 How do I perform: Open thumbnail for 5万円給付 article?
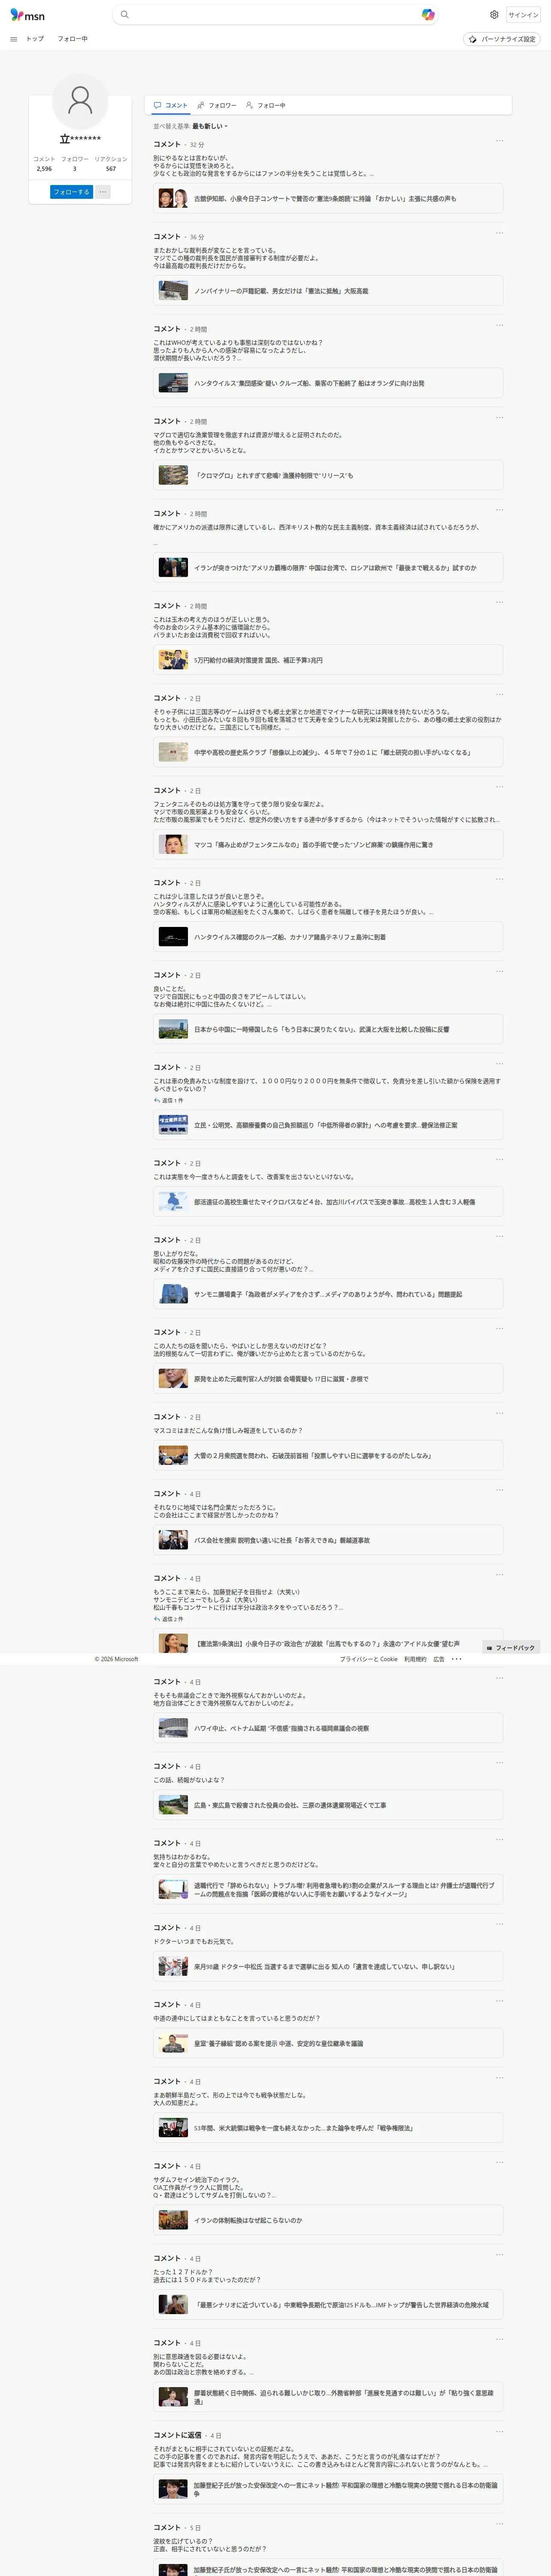(173, 660)
